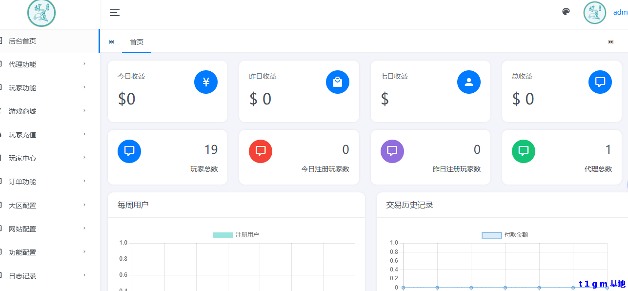Open the theme palette icon in the header

pos(566,11)
